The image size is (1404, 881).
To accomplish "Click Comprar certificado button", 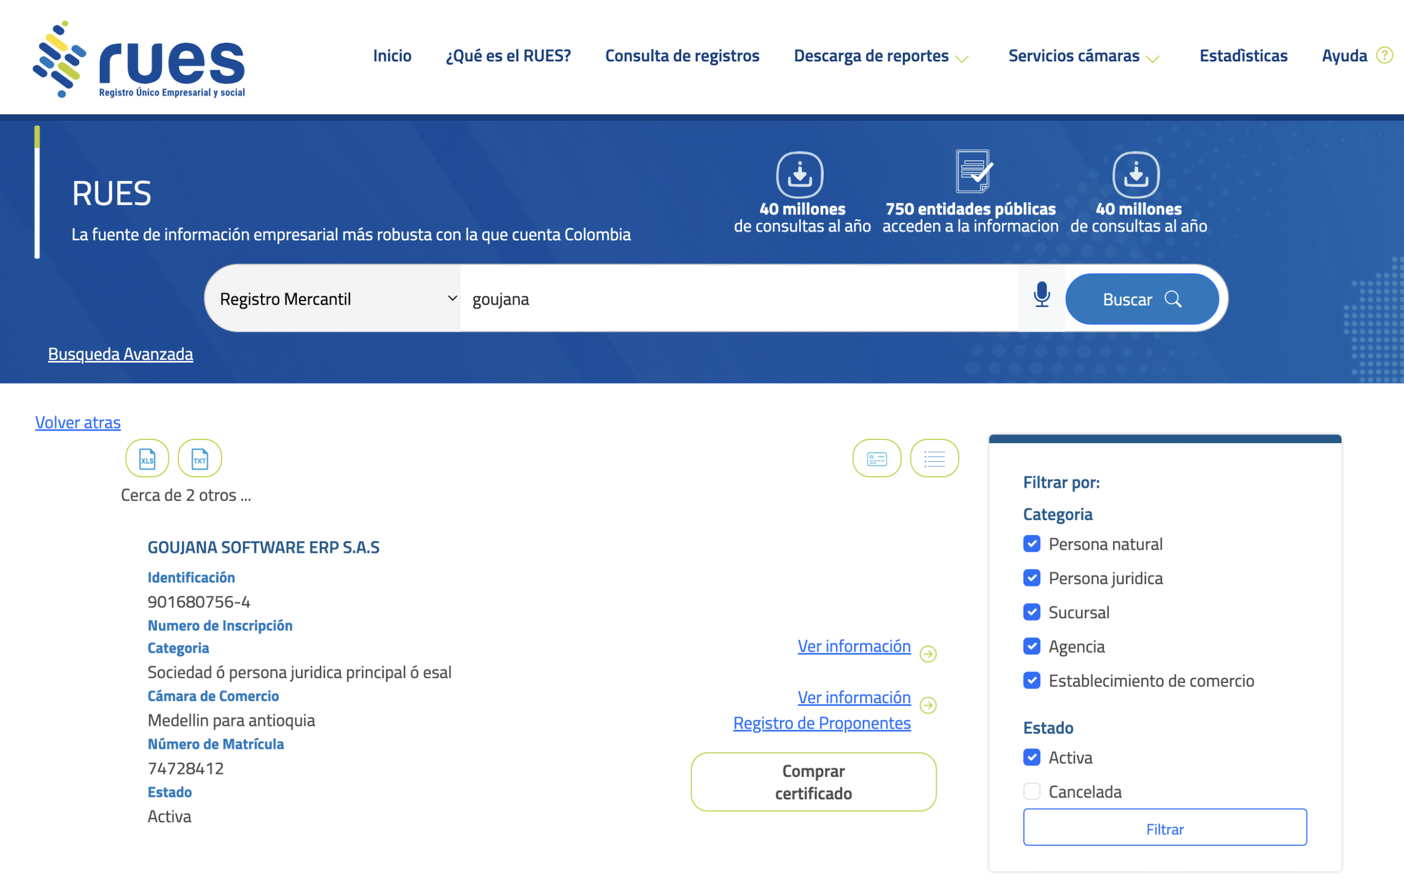I will [x=813, y=782].
